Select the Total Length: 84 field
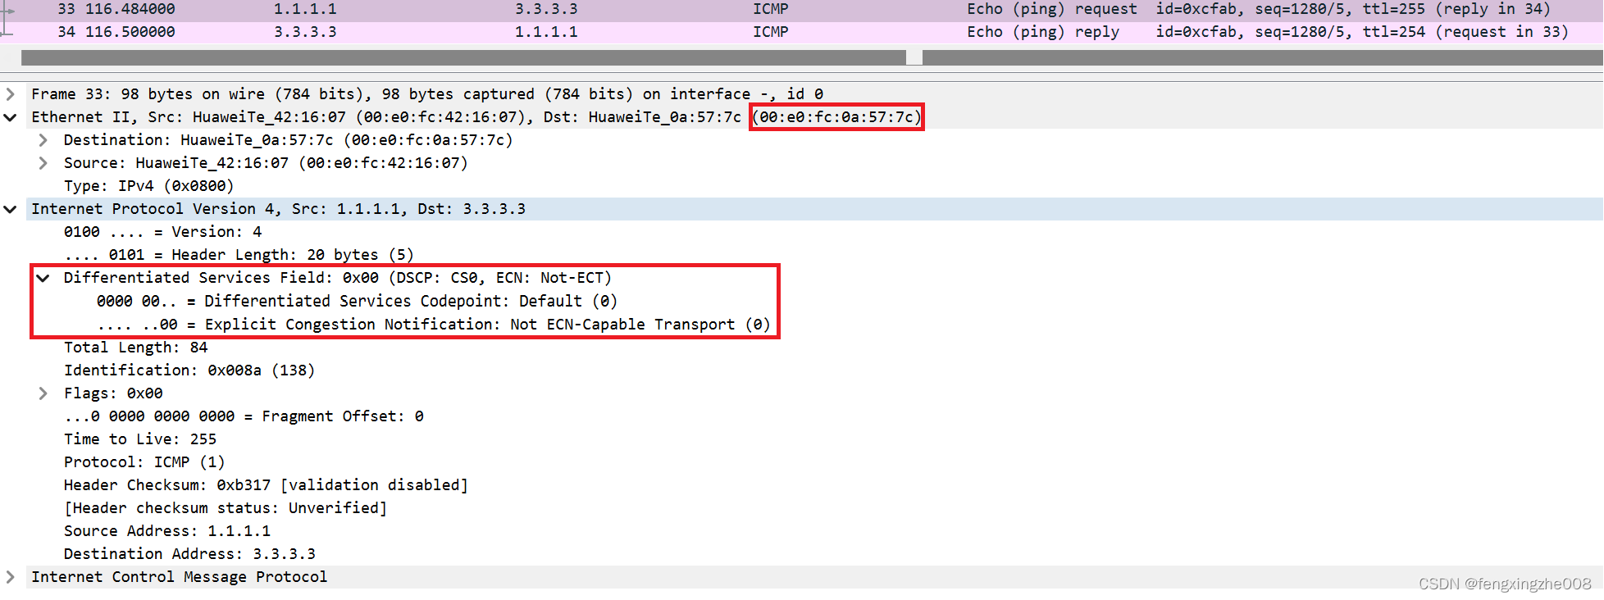Viewport: 1604px width, 600px height. click(x=135, y=348)
